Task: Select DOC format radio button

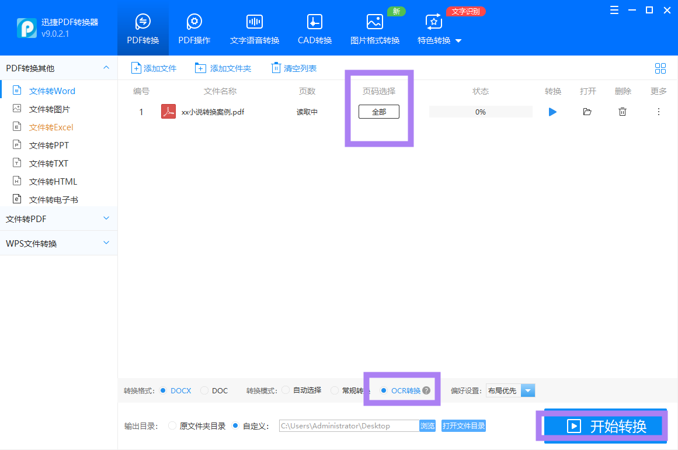Action: [204, 390]
